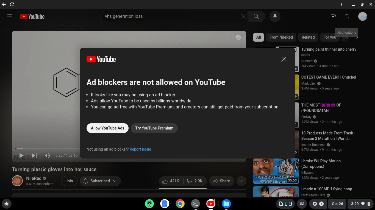375x210 pixels.
Task: Join the NileRed channel membership
Action: tap(69, 181)
